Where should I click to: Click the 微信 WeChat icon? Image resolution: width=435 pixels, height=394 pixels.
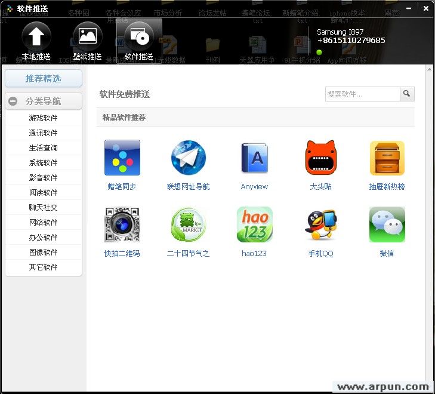pyautogui.click(x=387, y=224)
